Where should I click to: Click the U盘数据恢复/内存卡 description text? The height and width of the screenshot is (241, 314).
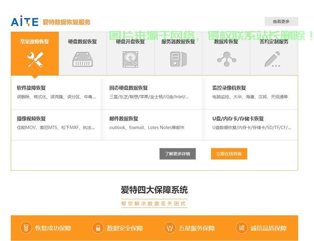(252, 128)
